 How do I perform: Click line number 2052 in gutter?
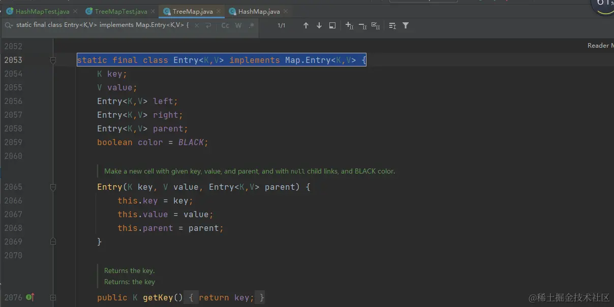click(x=13, y=46)
